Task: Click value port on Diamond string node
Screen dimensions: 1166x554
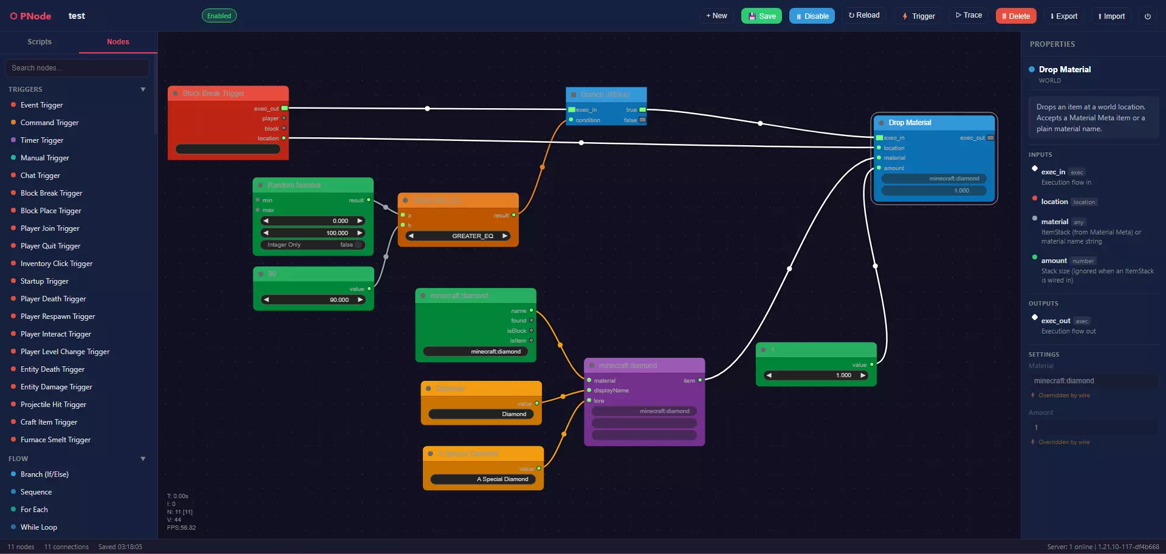Action: point(537,403)
